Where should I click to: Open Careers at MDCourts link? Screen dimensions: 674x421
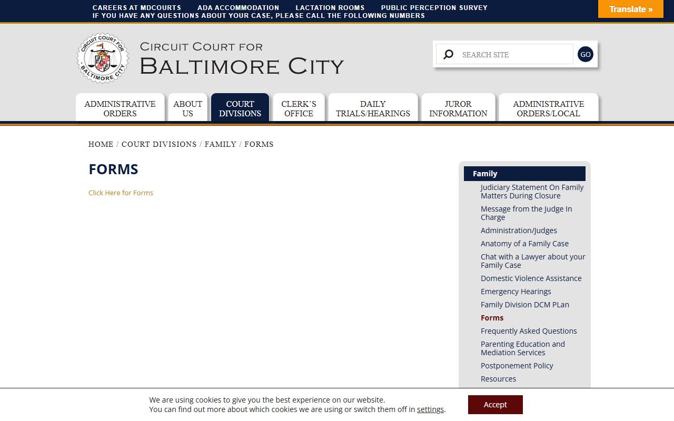[137, 8]
